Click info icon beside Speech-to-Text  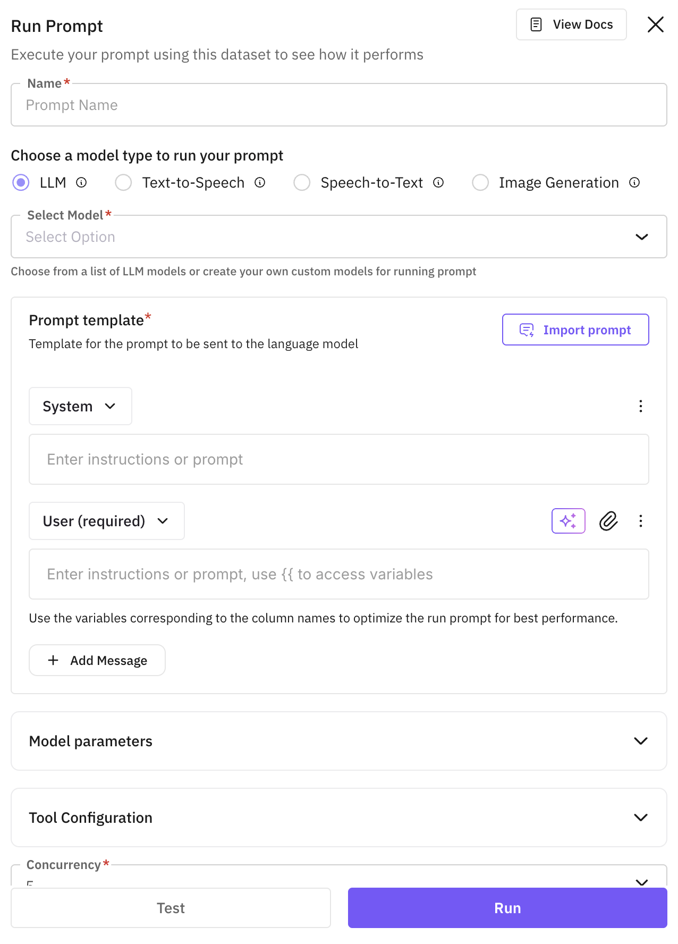[438, 183]
